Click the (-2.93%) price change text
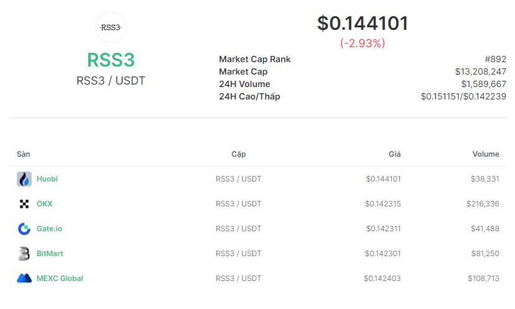515x309 pixels. (363, 43)
